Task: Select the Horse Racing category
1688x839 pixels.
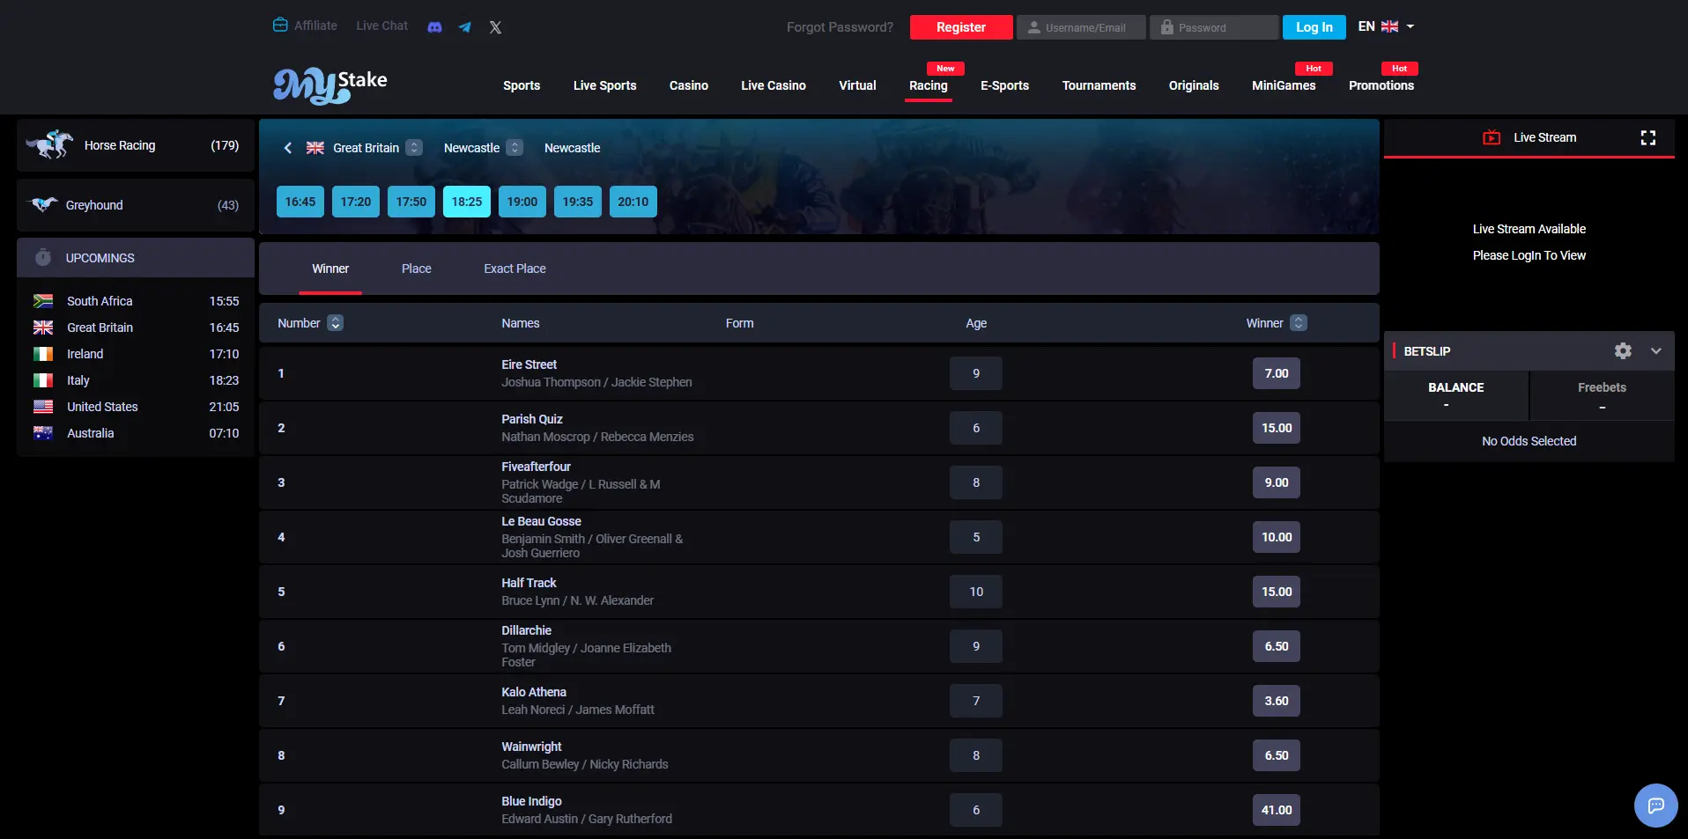Action: 136,145
